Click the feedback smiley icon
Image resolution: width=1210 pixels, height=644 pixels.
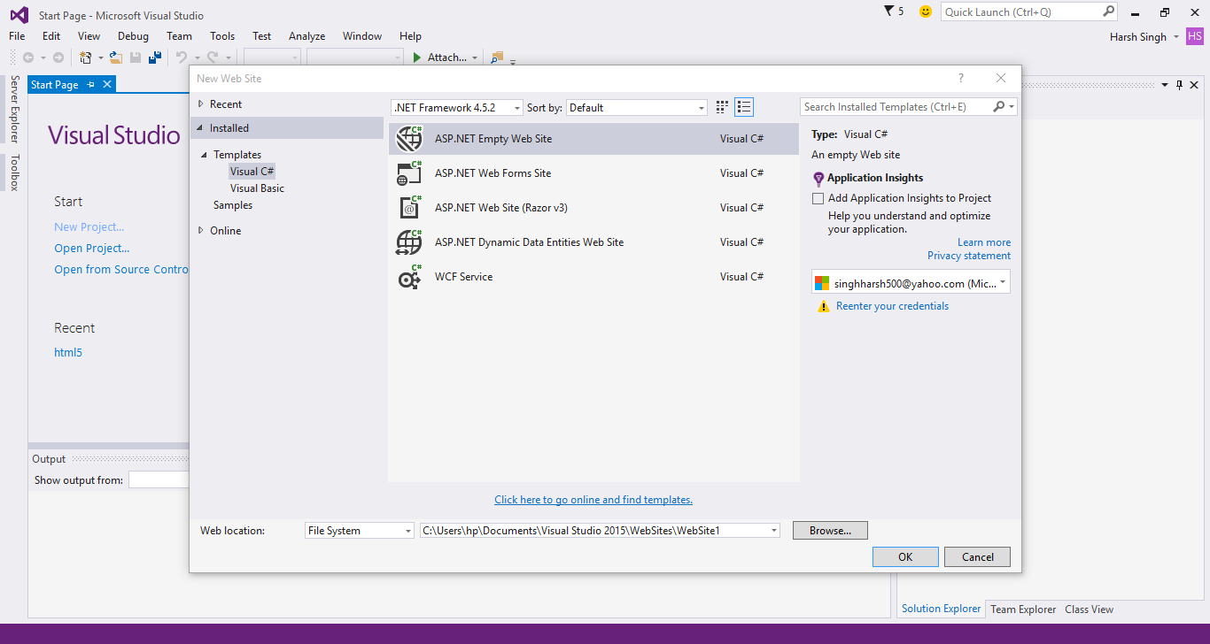926,11
